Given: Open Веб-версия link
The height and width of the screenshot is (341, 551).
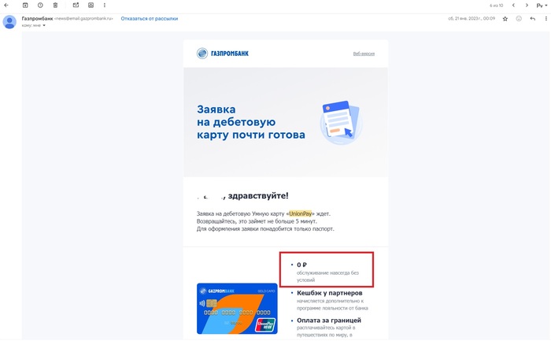Looking at the screenshot, I should coord(364,54).
